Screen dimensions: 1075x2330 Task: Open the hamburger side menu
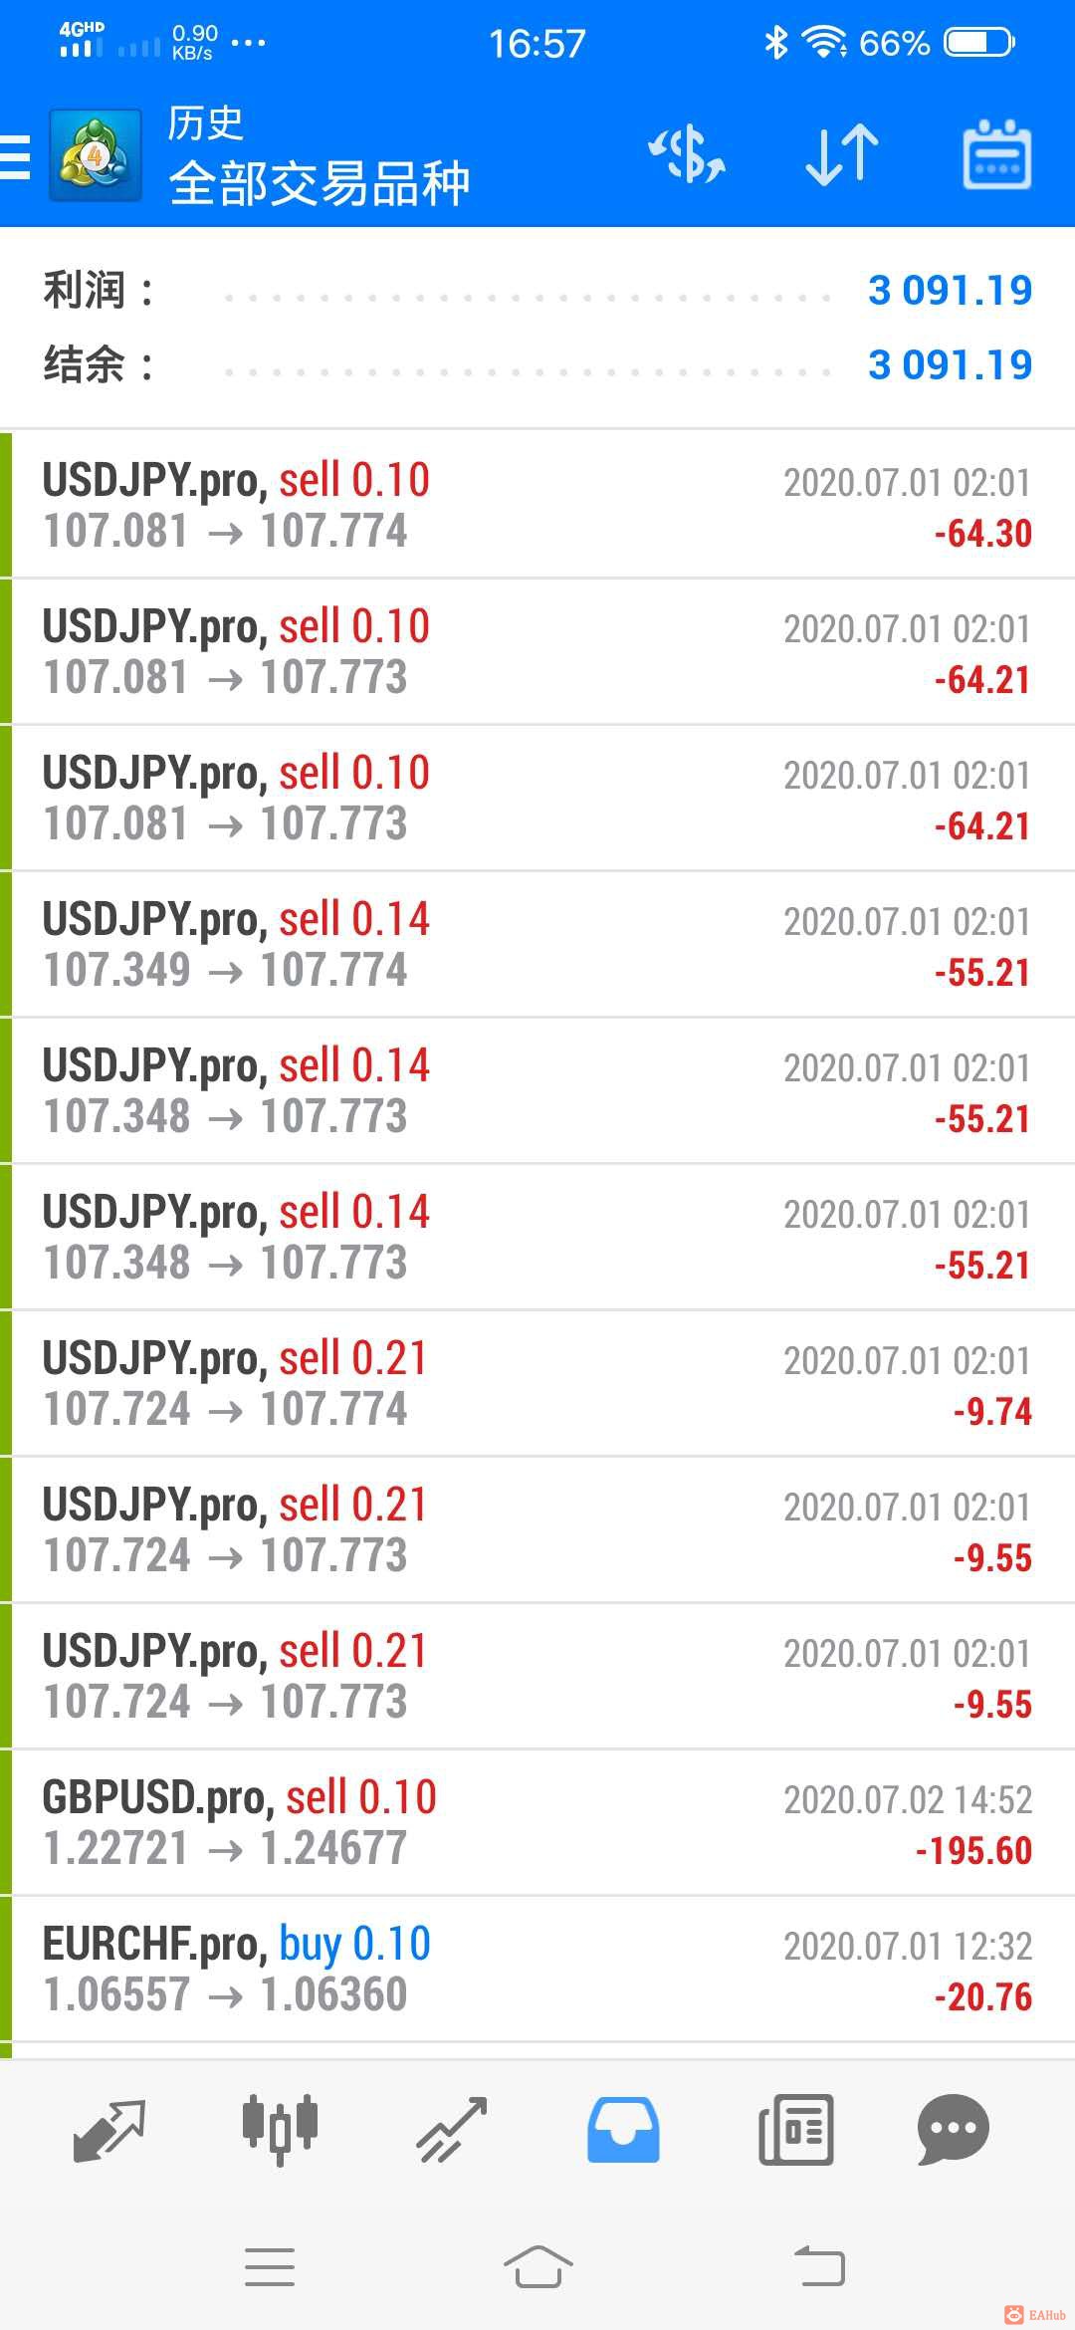tap(17, 156)
